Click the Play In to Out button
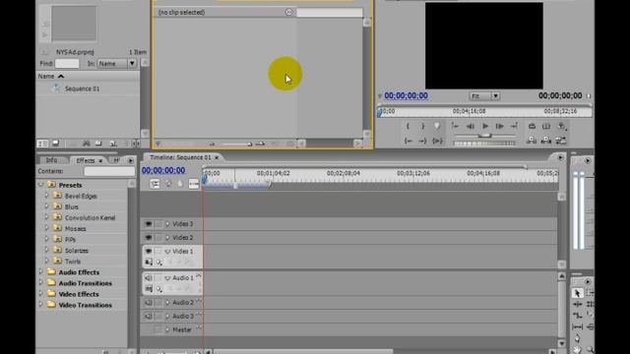630x354 pixels. (x=437, y=141)
